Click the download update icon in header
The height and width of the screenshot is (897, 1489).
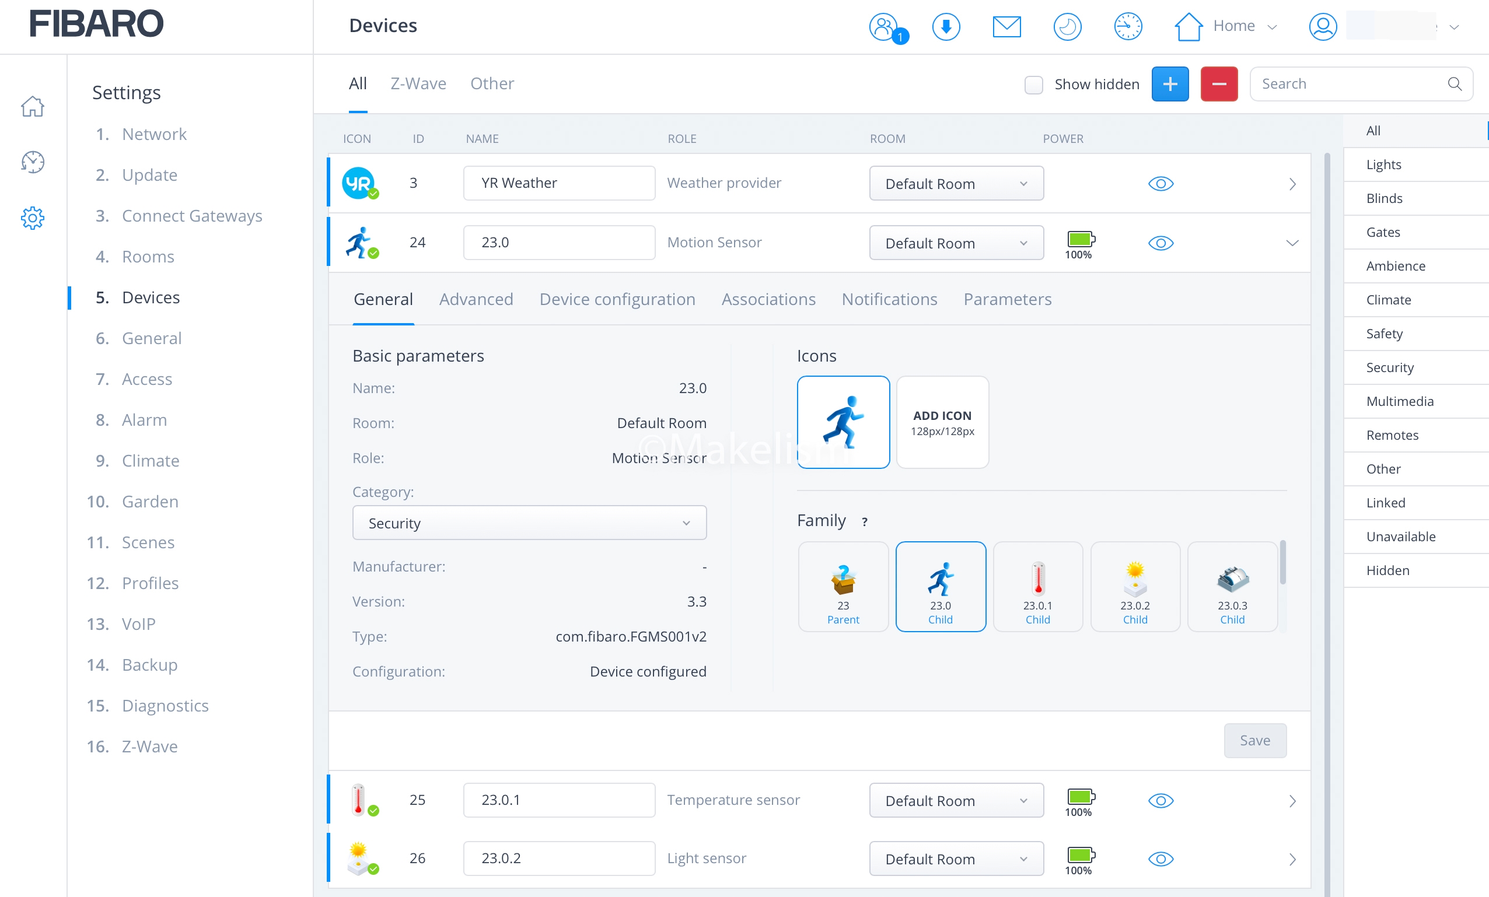click(x=946, y=27)
